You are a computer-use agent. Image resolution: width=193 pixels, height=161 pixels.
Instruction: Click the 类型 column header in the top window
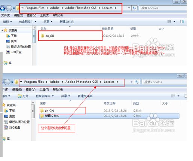(133, 29)
